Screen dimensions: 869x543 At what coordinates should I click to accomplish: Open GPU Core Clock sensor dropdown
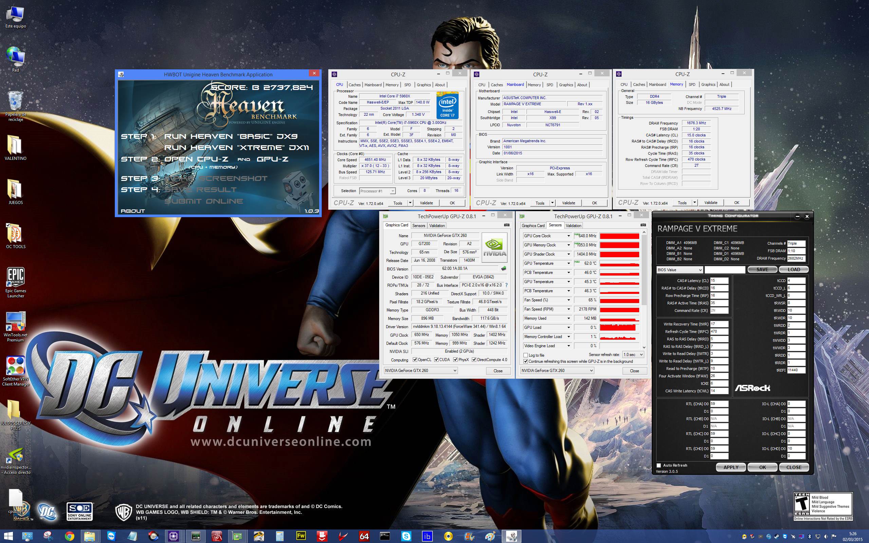coord(569,236)
